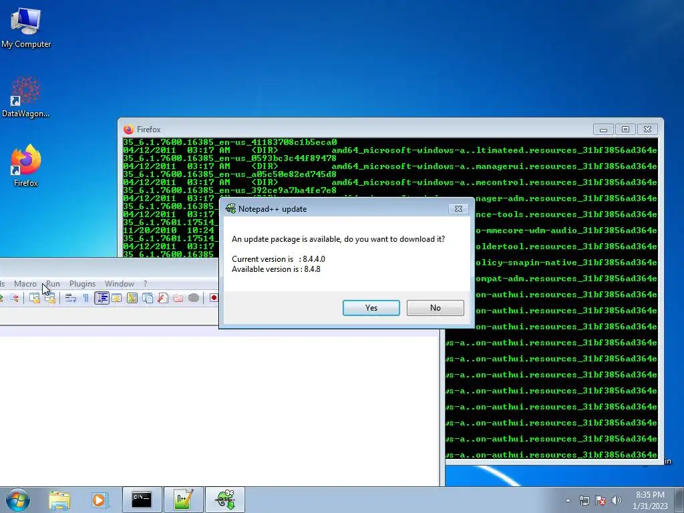Screen dimensions: 684x513
Task: Open the Function List toolbar icon
Action: [x=163, y=298]
